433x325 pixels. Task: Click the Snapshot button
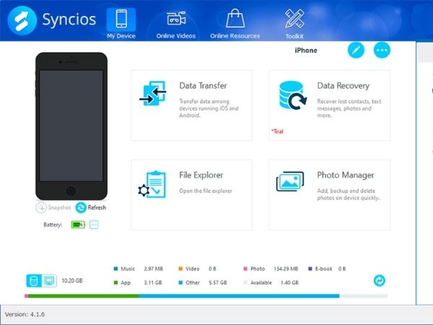point(53,207)
